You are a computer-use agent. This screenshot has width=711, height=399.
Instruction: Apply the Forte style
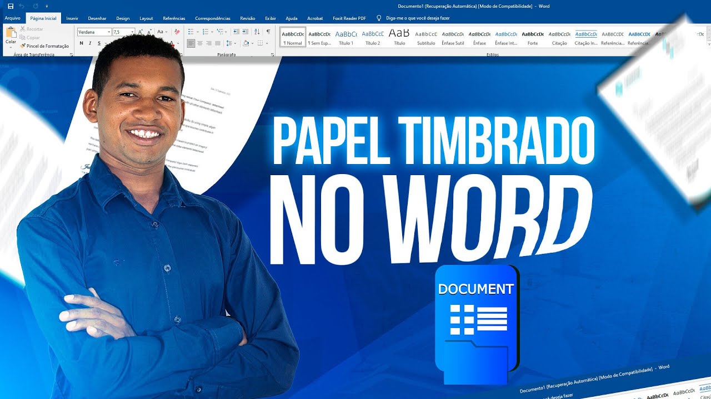coord(533,37)
